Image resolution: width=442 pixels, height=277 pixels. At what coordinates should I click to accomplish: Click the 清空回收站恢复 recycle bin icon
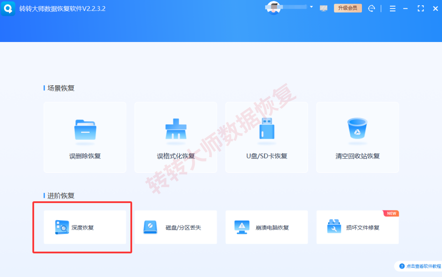(358, 128)
